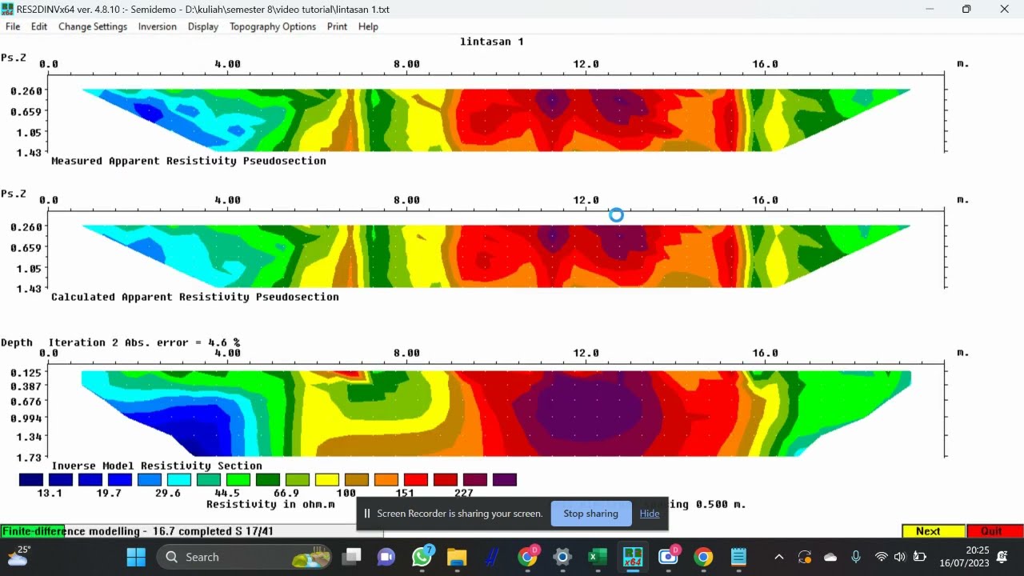The width and height of the screenshot is (1024, 576).
Task: Open the Teams chat taskbar icon
Action: coord(386,557)
